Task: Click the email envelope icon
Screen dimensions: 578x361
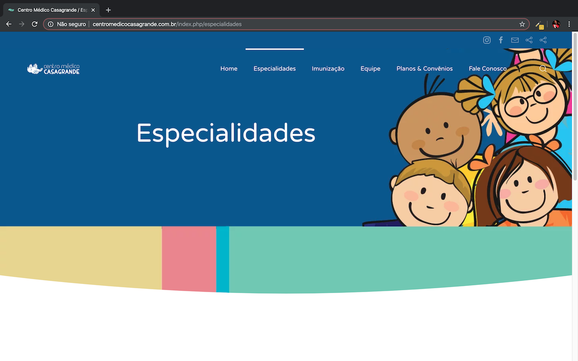Action: tap(515, 40)
